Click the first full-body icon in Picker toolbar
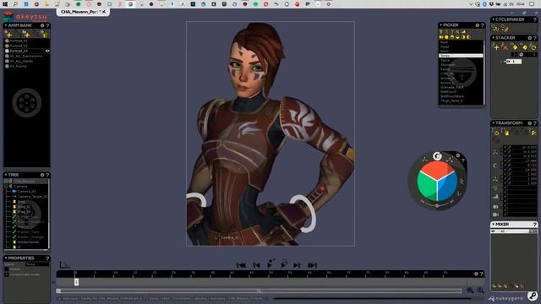Viewport: 541px width, 304px height. [441, 31]
